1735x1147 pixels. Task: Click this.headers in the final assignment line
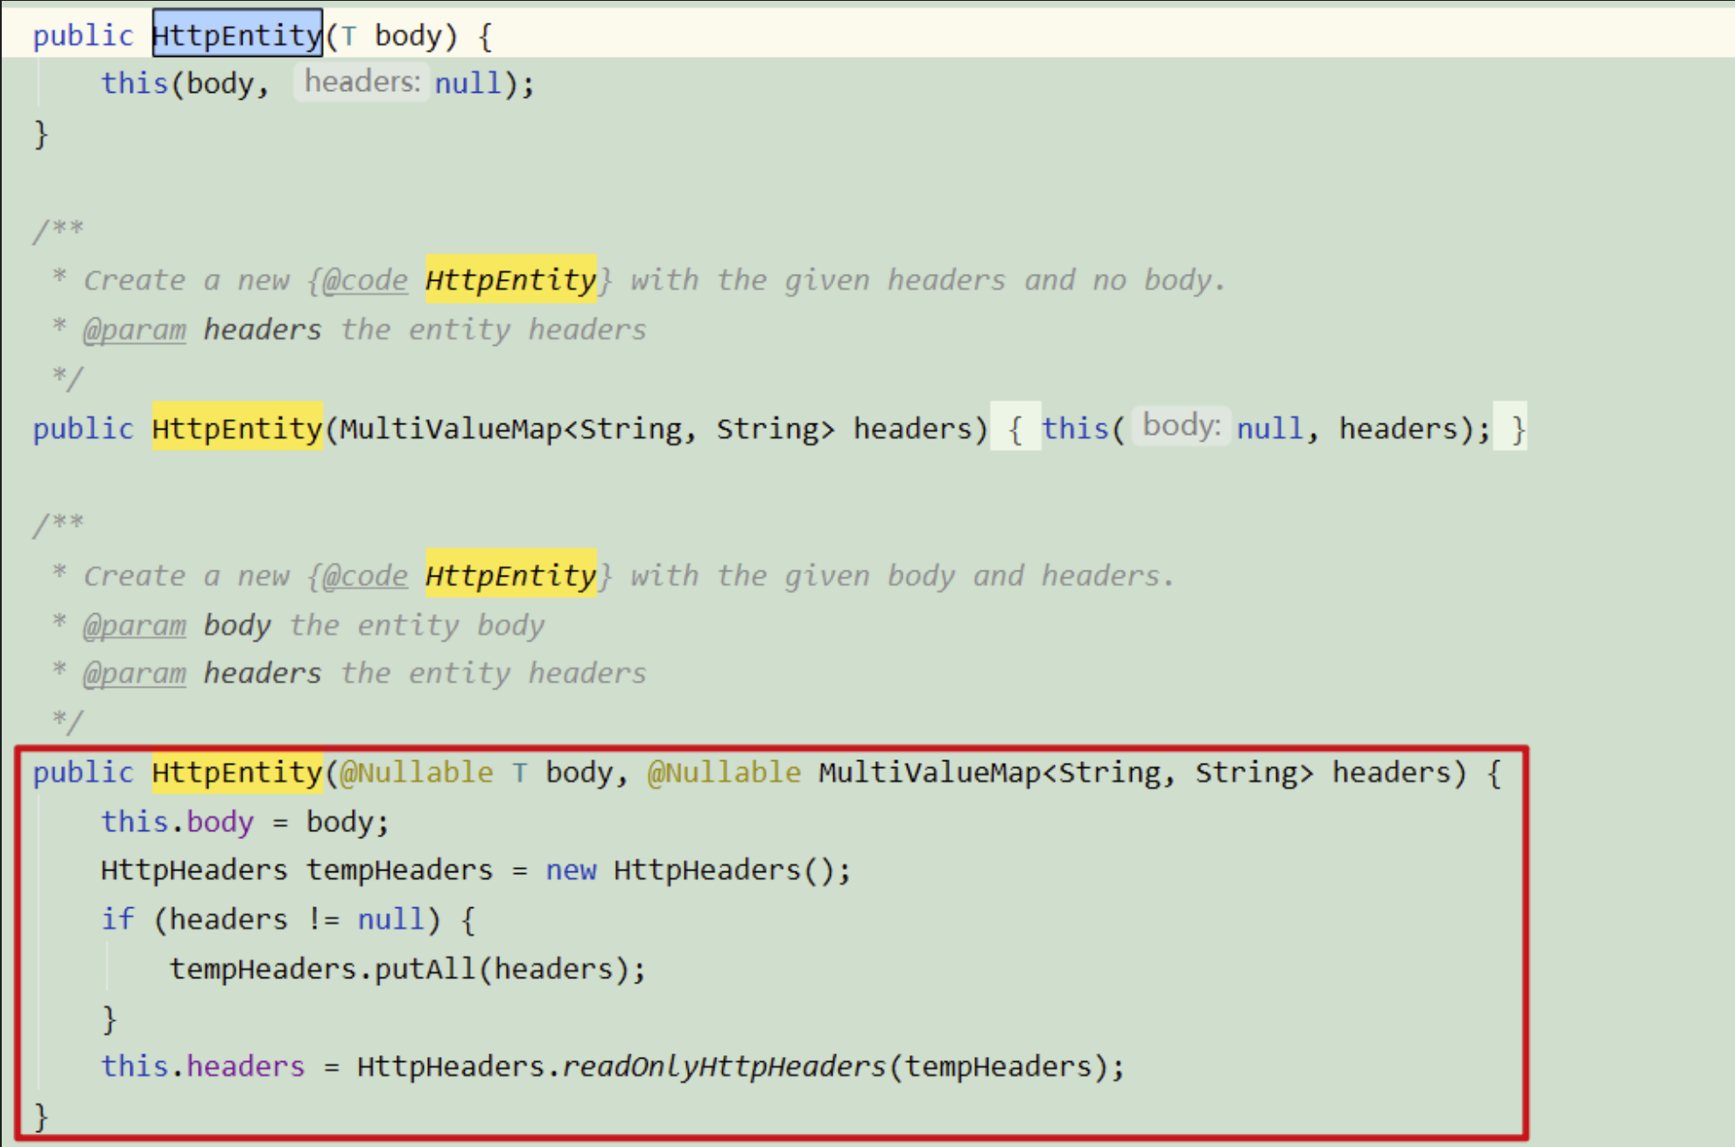(201, 1066)
